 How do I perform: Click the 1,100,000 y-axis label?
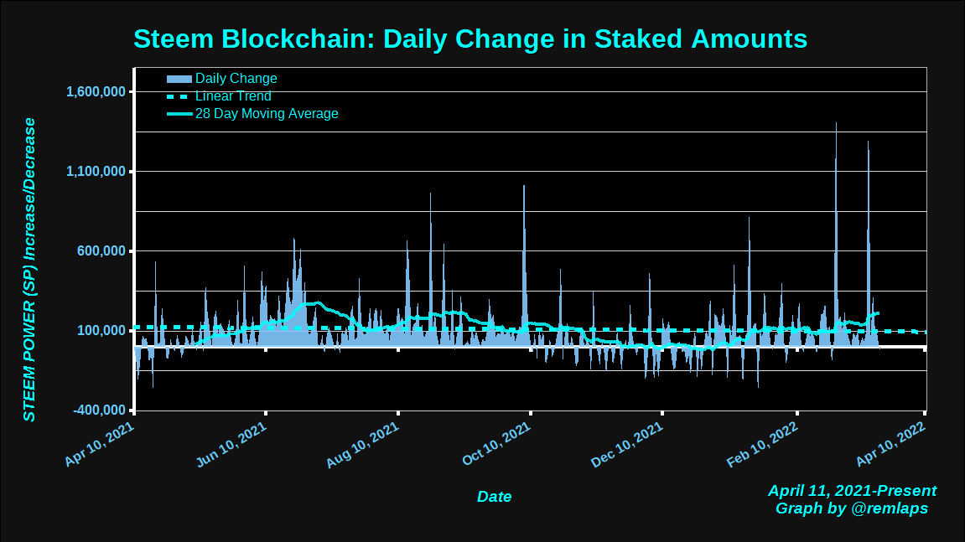pos(96,171)
